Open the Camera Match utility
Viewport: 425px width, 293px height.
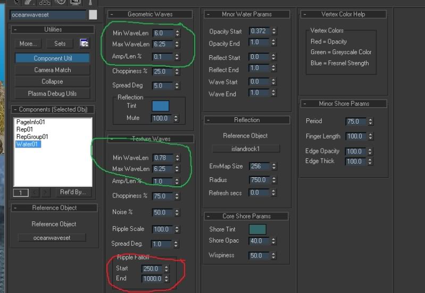click(x=53, y=70)
